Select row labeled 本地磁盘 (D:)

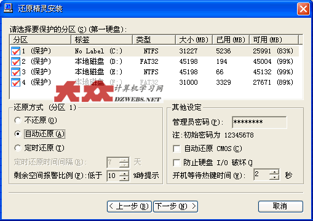click(155, 61)
